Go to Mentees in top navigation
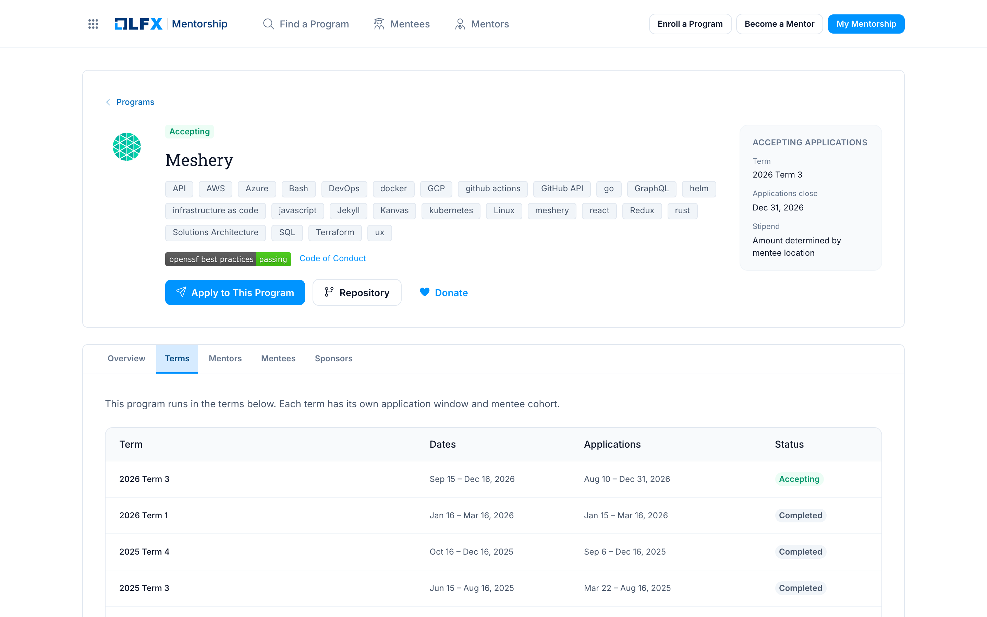 tap(402, 24)
